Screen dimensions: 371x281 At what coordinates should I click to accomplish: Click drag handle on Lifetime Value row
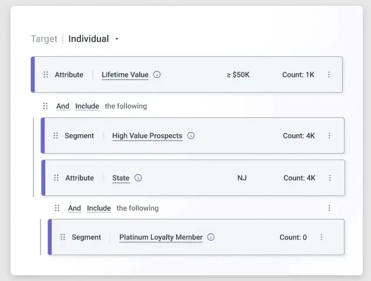click(46, 75)
